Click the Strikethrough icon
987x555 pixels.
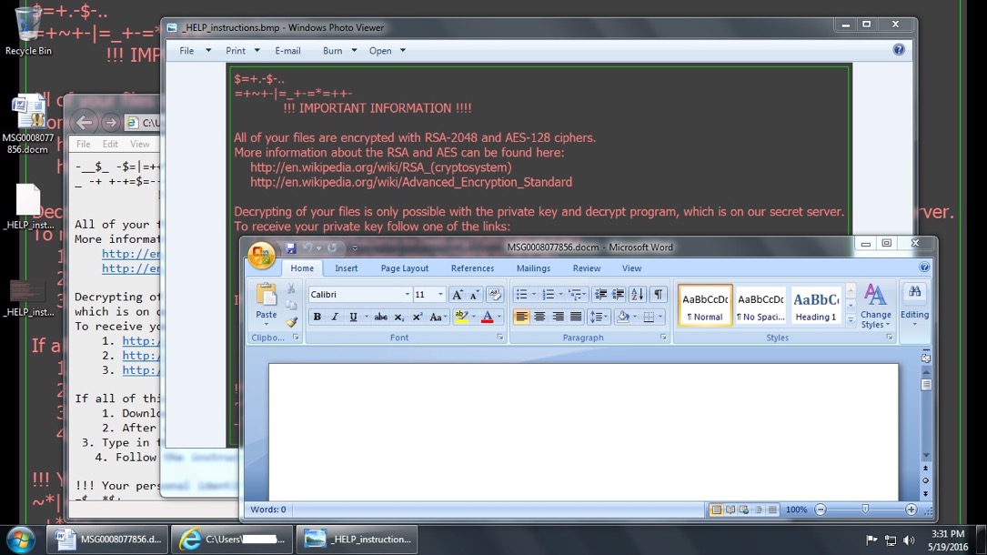(x=380, y=317)
